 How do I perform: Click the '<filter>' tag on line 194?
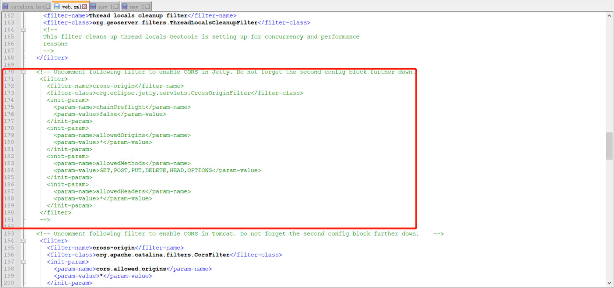point(54,241)
